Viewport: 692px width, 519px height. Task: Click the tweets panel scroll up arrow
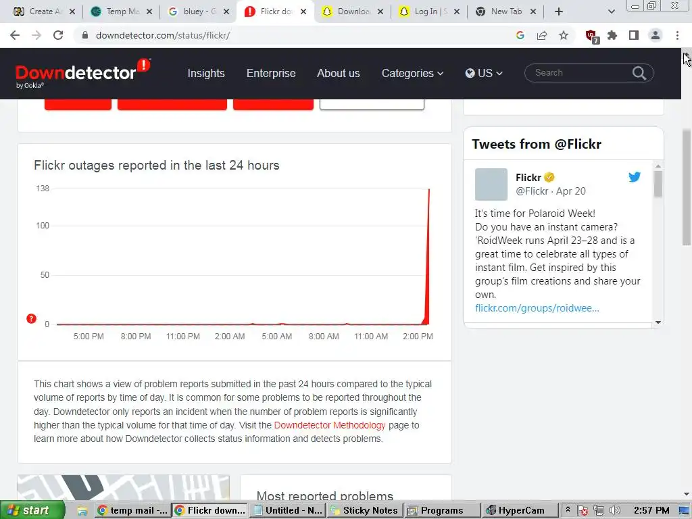(x=658, y=166)
